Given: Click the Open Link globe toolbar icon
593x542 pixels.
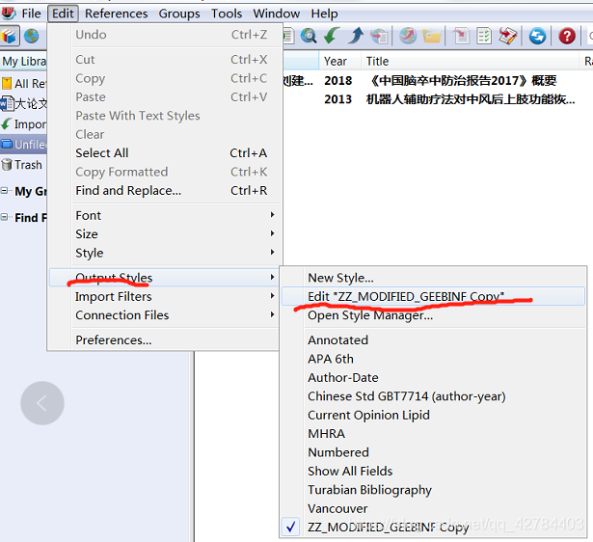Looking at the screenshot, I should [x=408, y=36].
